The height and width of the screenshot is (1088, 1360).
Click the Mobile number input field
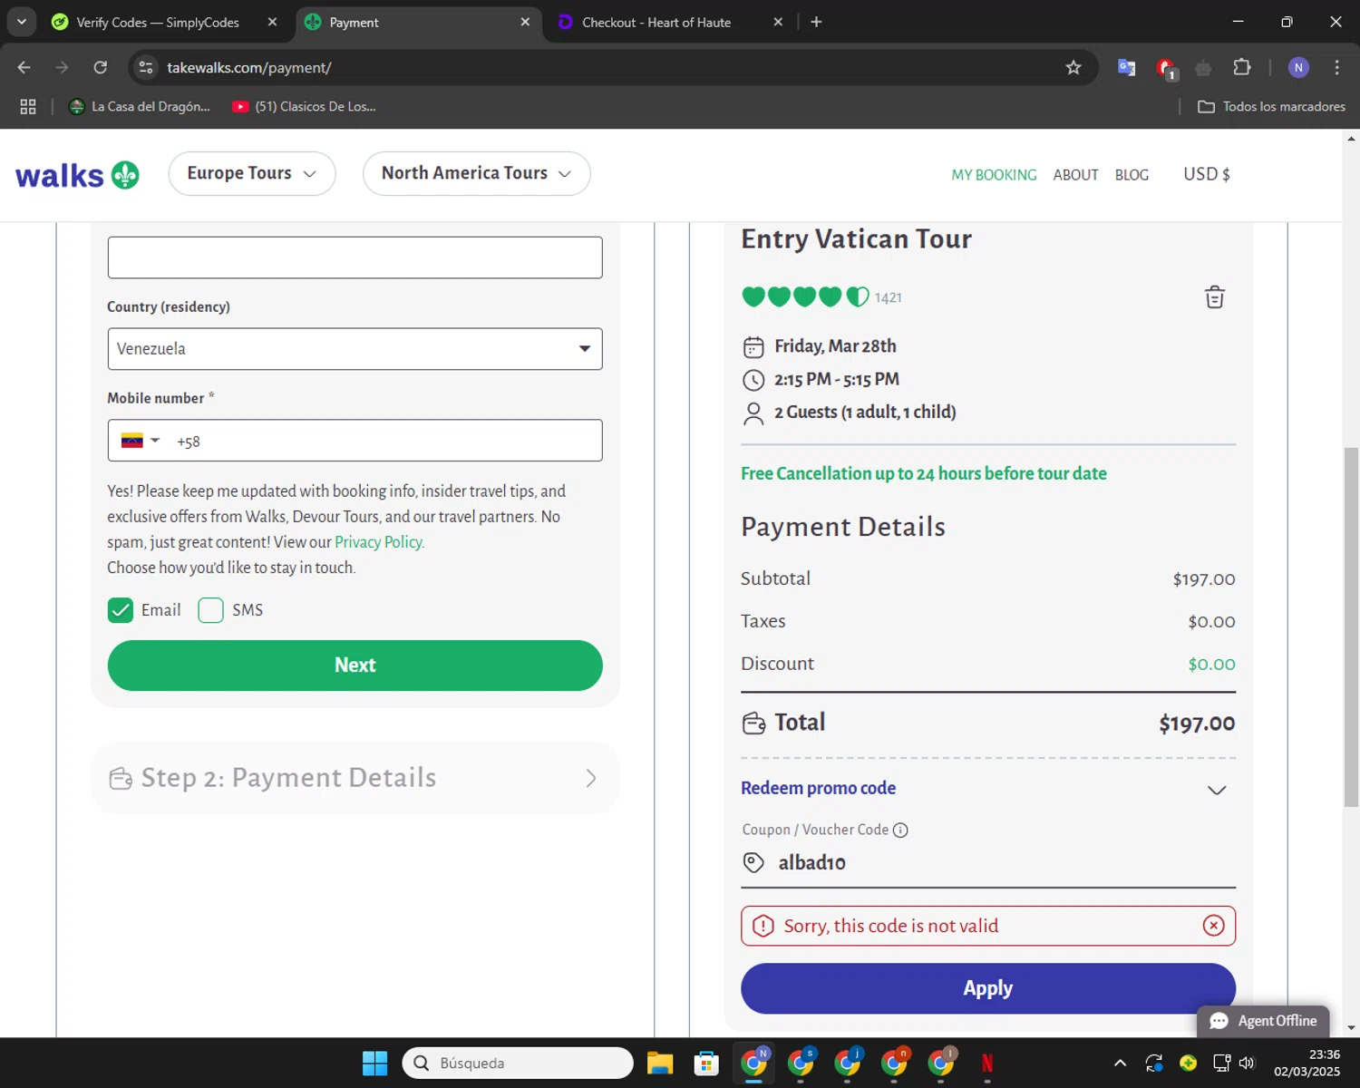(x=355, y=441)
